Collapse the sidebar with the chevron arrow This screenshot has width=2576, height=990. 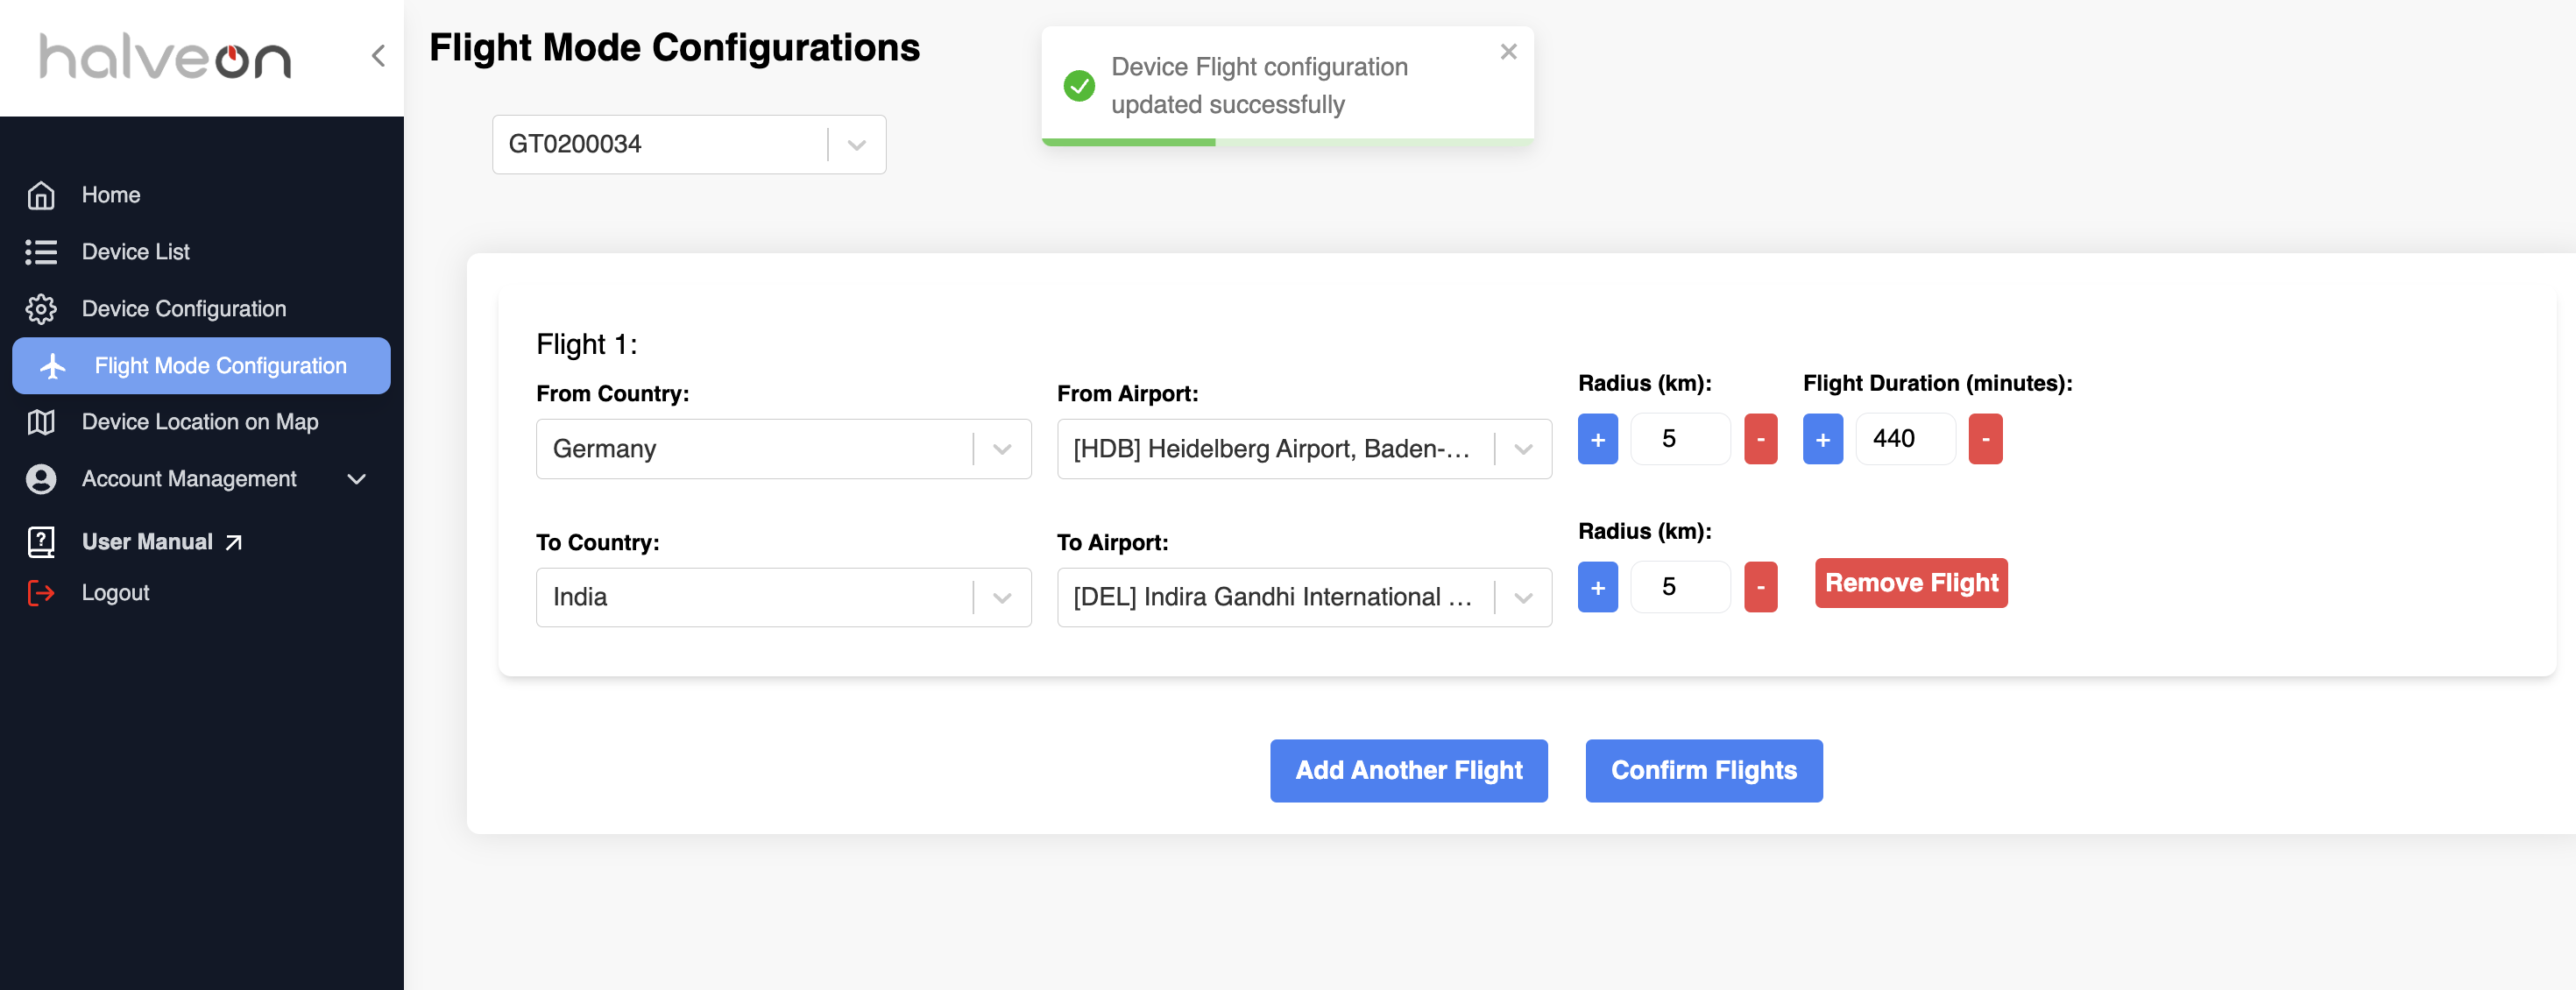tap(378, 56)
